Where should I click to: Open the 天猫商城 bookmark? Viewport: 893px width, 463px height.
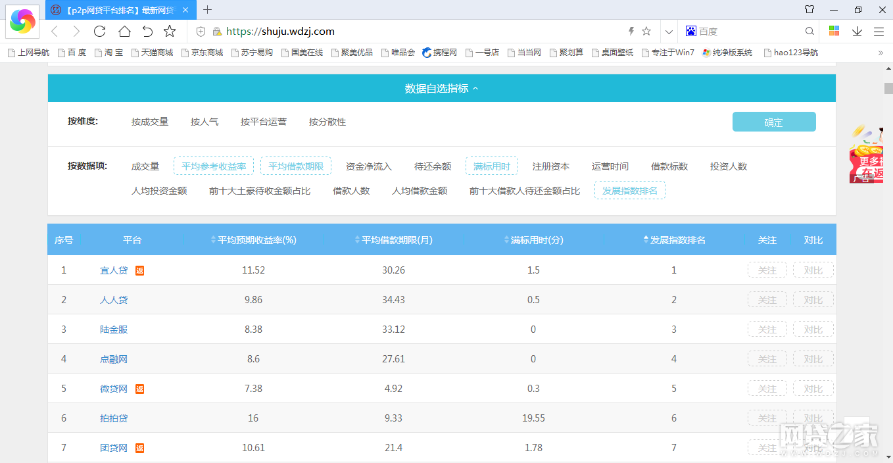152,53
